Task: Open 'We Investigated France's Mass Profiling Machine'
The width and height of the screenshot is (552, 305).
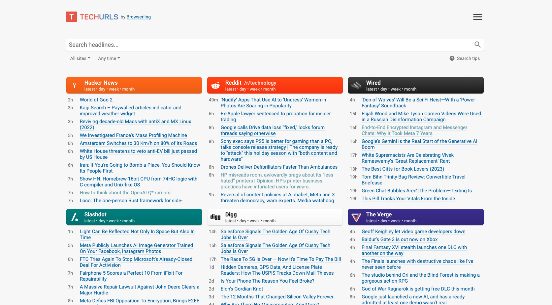Action: (x=133, y=135)
